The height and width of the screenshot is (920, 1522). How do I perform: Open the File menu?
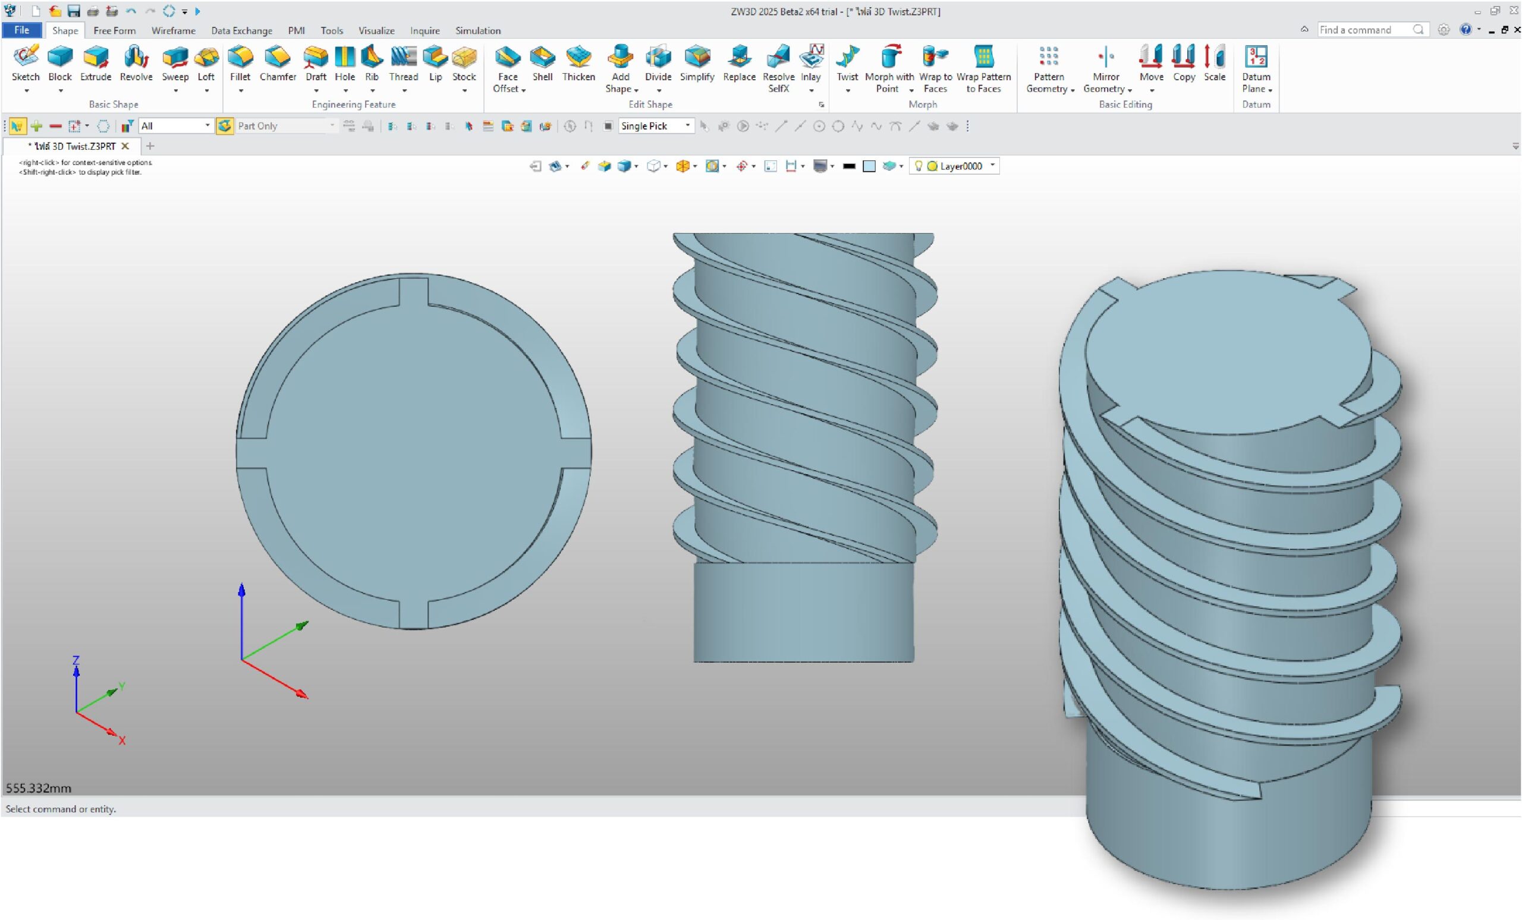click(21, 30)
